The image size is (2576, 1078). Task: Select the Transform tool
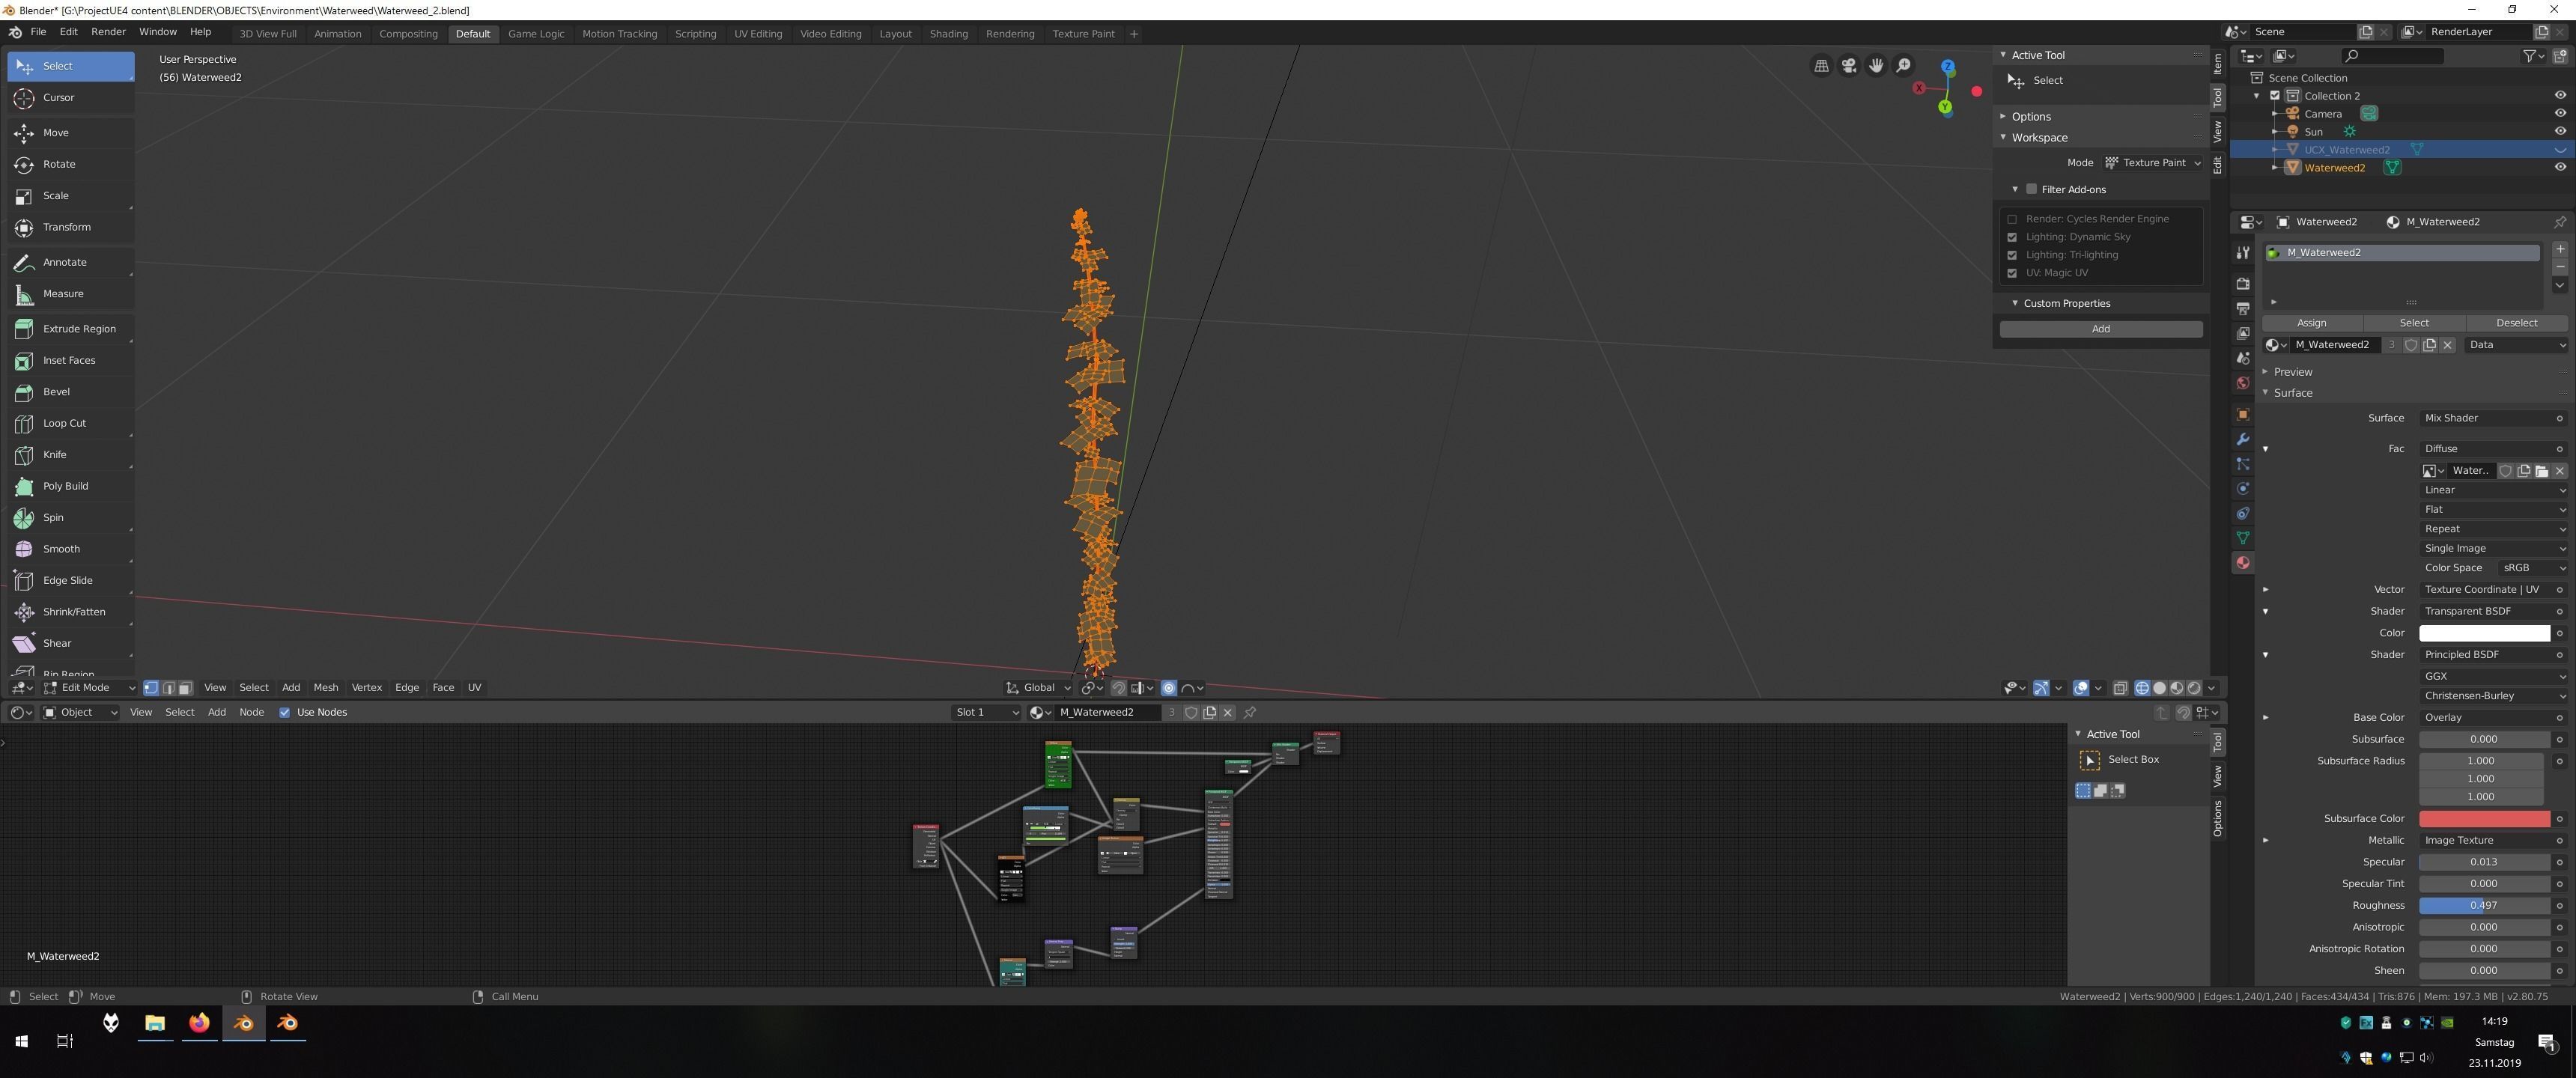(70, 227)
